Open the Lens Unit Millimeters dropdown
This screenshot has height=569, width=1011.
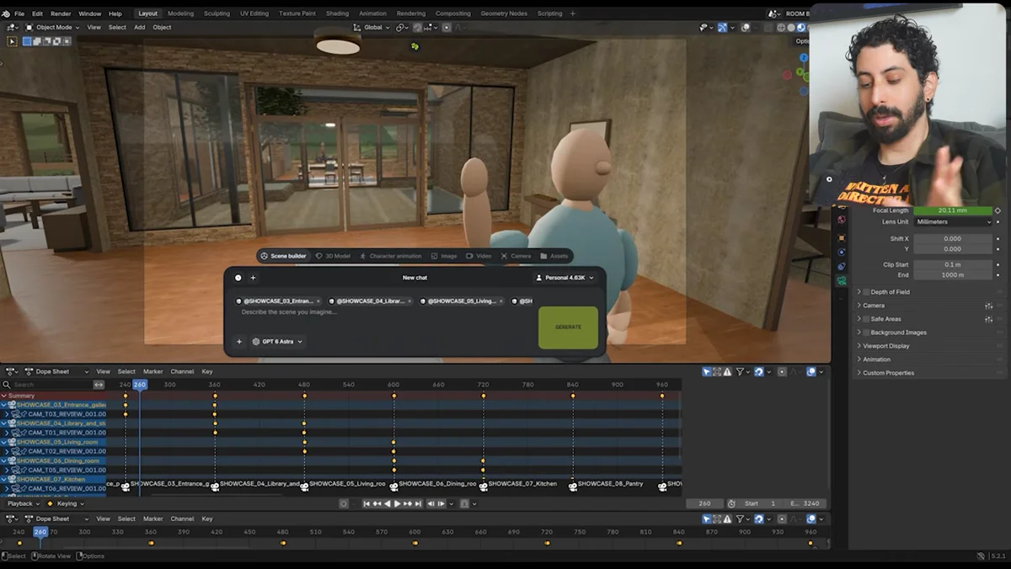tap(953, 221)
